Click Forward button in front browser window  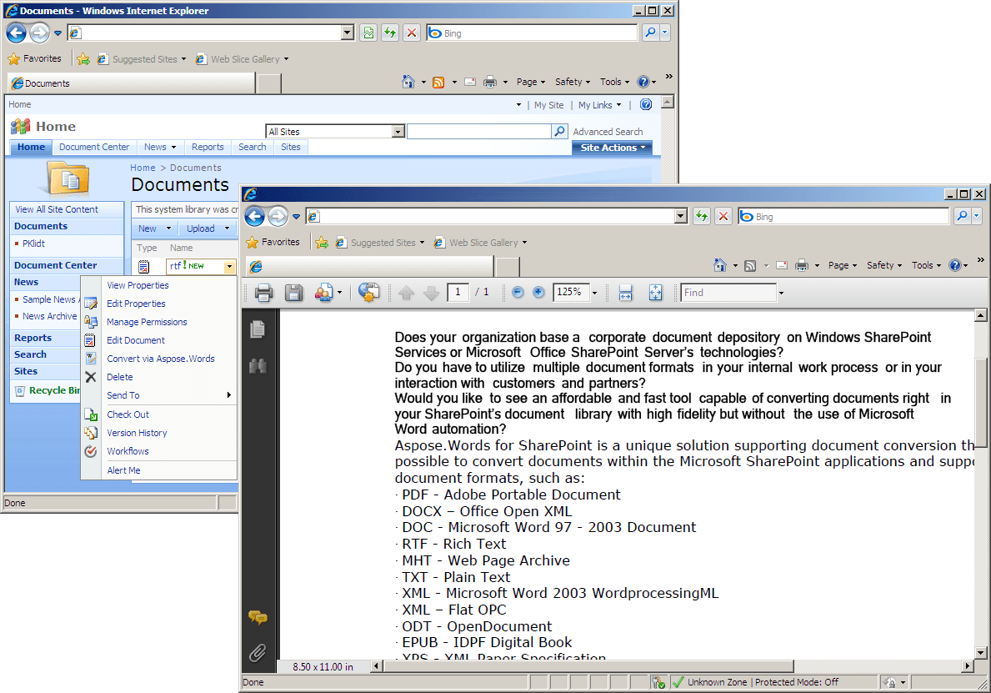[278, 216]
